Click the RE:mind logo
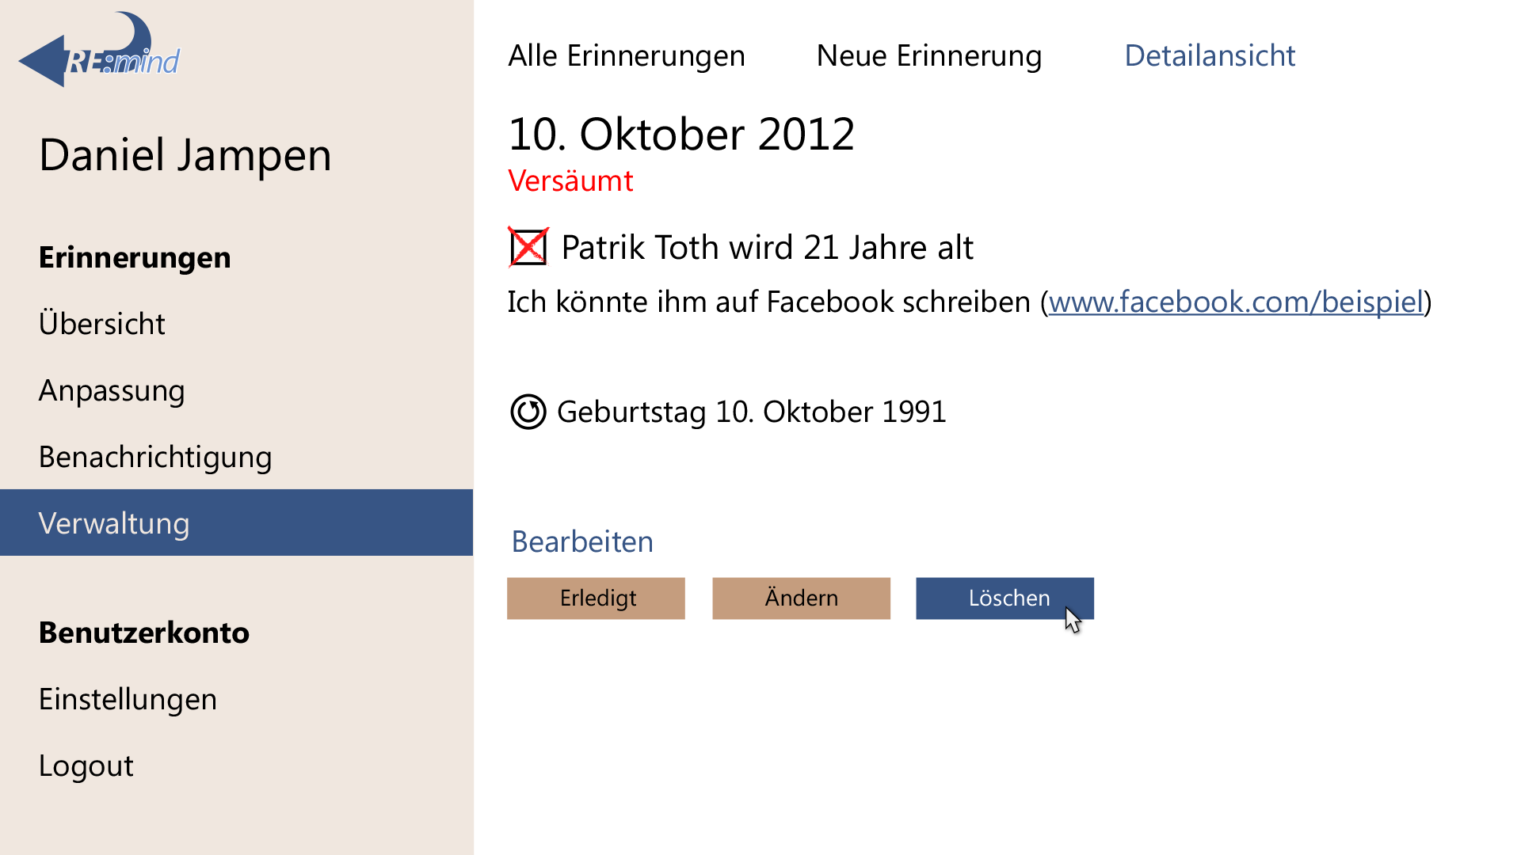The height and width of the screenshot is (855, 1521). (x=99, y=49)
